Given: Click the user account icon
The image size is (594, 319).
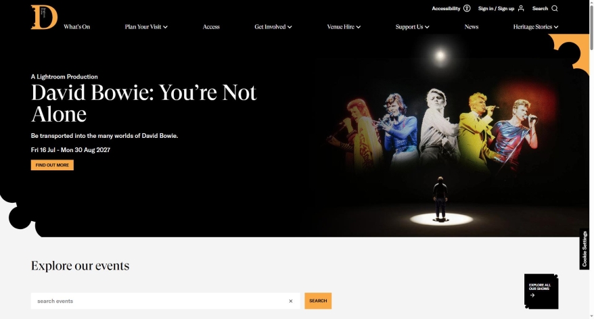Looking at the screenshot, I should 521,8.
